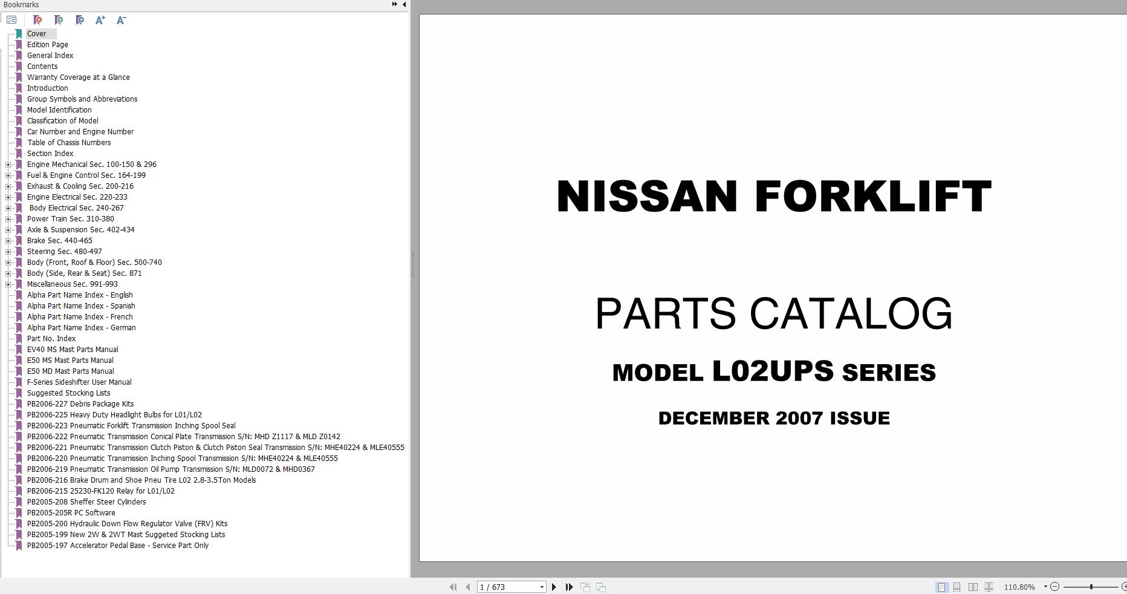Image resolution: width=1127 pixels, height=594 pixels.
Task: Open the Introduction bookmark
Action: pyautogui.click(x=48, y=88)
